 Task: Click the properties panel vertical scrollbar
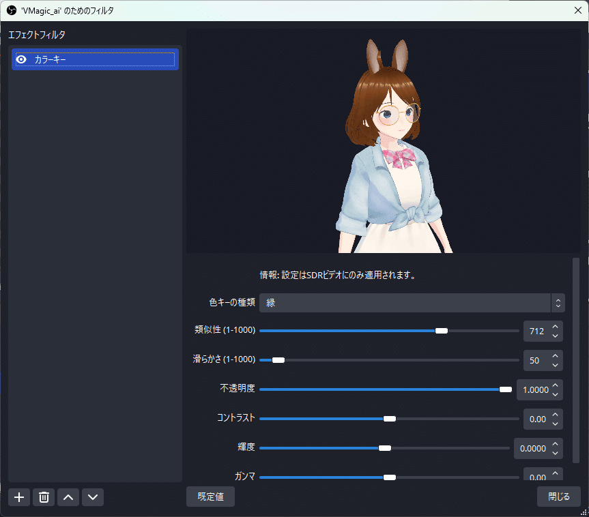point(576,360)
